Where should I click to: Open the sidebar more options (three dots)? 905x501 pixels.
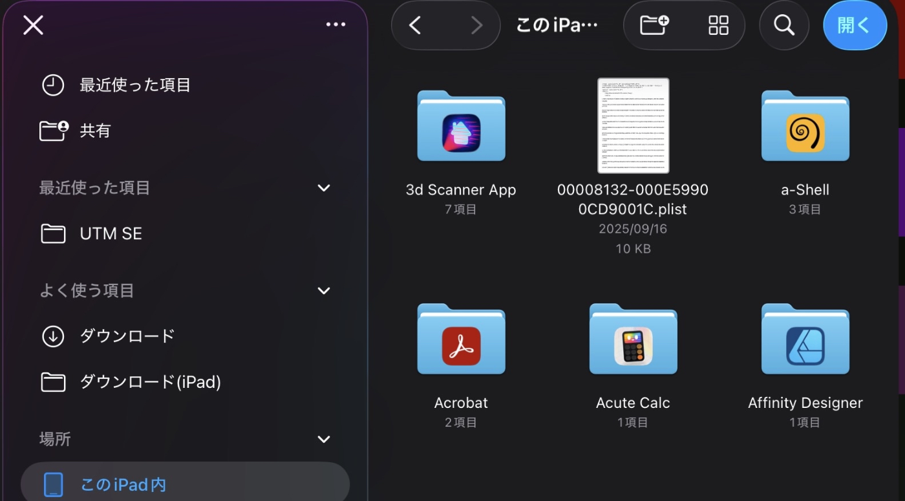pyautogui.click(x=335, y=25)
